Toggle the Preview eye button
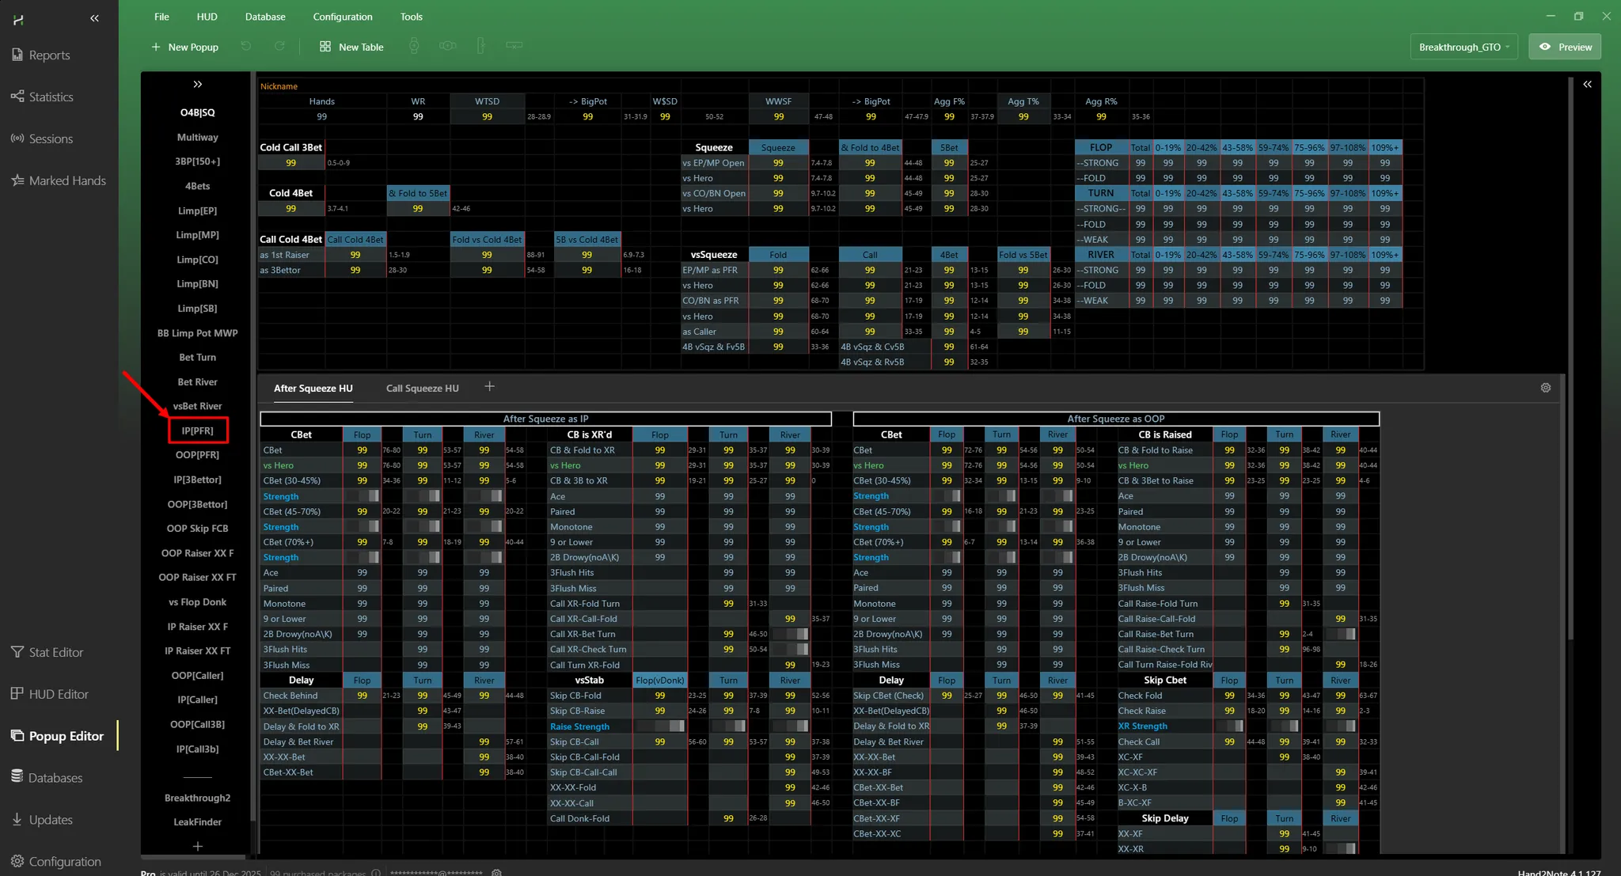This screenshot has height=876, width=1621. tap(1564, 47)
